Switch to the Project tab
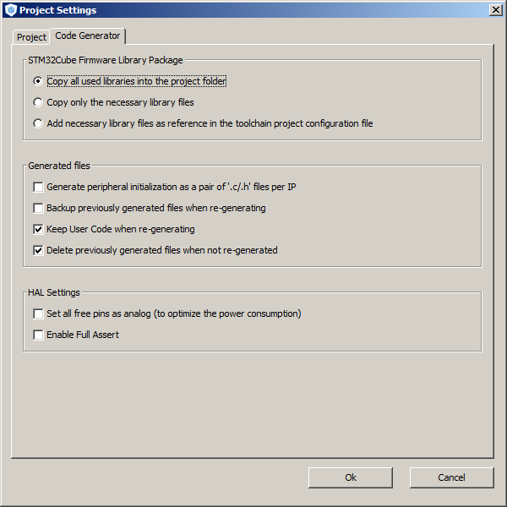507x507 pixels. (32, 37)
